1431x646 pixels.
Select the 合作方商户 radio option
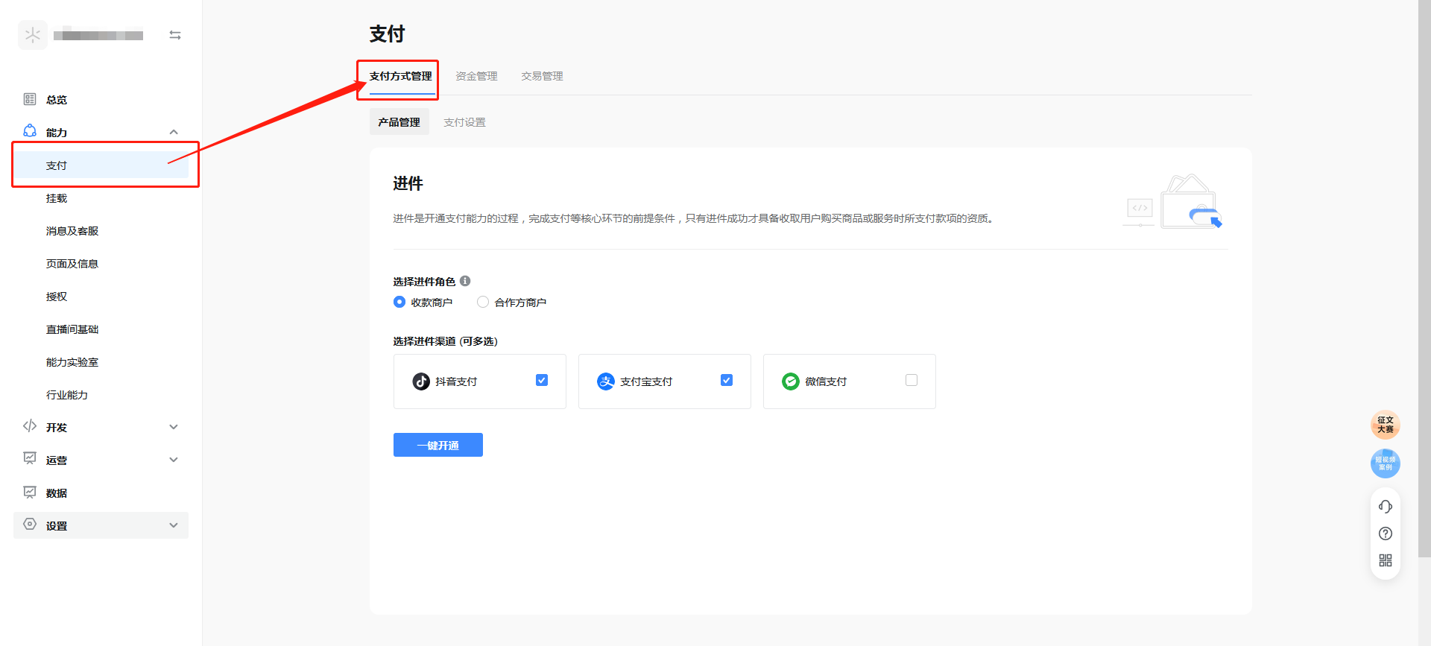coord(483,302)
